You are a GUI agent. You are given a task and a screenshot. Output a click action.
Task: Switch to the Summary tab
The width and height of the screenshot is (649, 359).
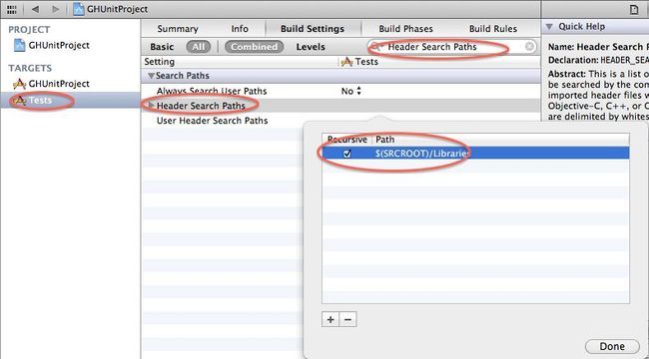[x=178, y=29]
